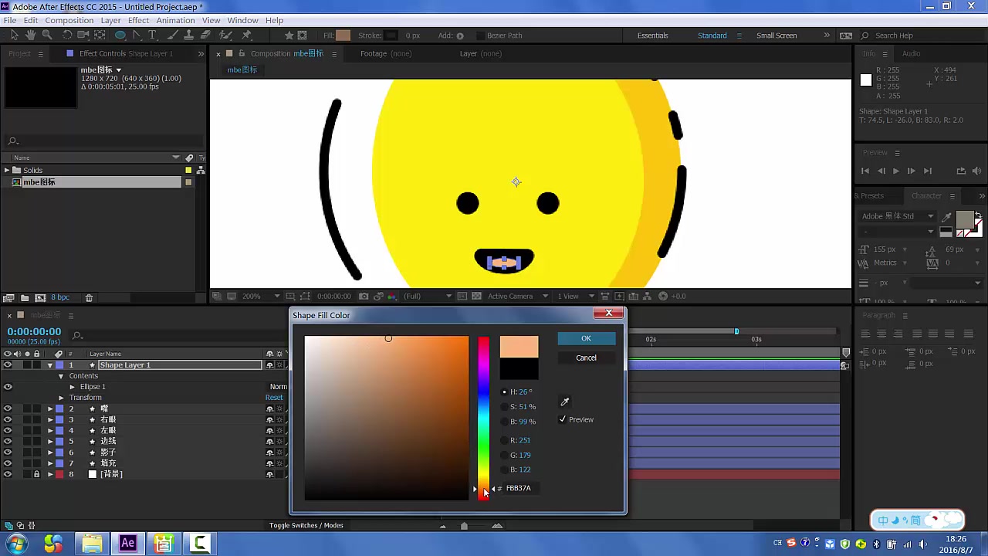The image size is (988, 556).
Task: Click the trash icon in Project panel
Action: [89, 297]
